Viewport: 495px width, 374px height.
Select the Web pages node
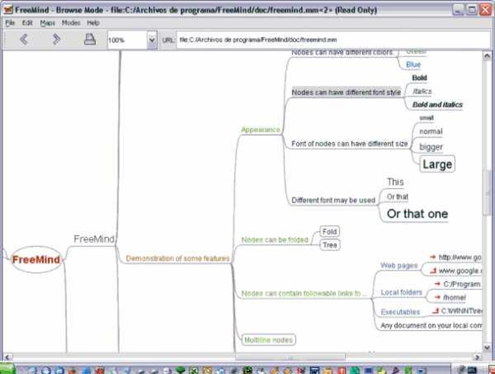click(x=399, y=265)
